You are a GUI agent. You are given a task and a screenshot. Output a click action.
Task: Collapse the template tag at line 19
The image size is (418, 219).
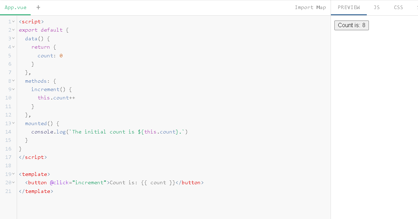point(14,174)
